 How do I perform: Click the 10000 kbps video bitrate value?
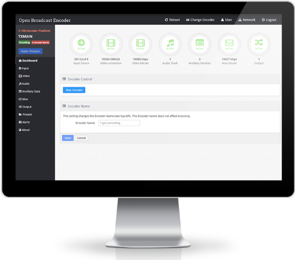tap(140, 59)
